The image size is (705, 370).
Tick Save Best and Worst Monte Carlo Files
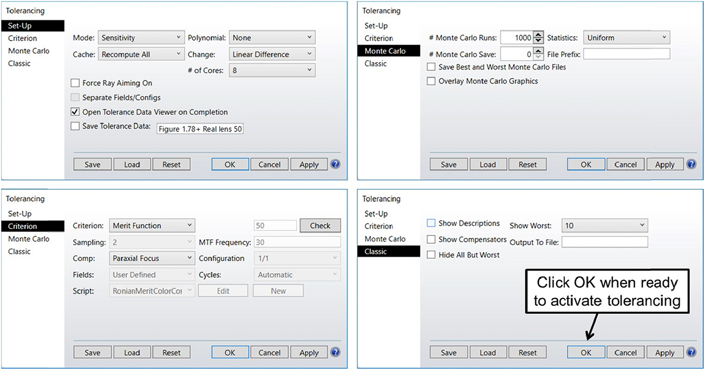coord(431,67)
